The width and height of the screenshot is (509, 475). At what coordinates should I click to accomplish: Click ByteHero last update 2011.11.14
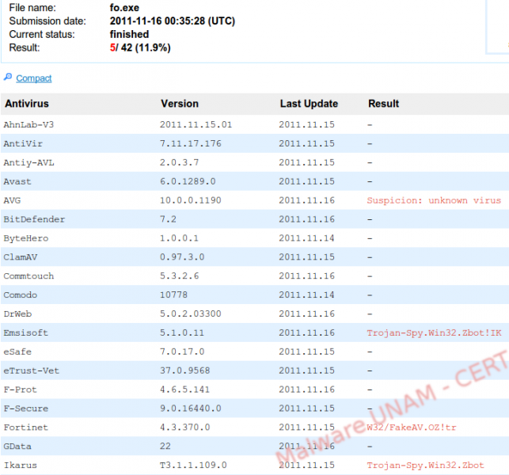coord(307,238)
